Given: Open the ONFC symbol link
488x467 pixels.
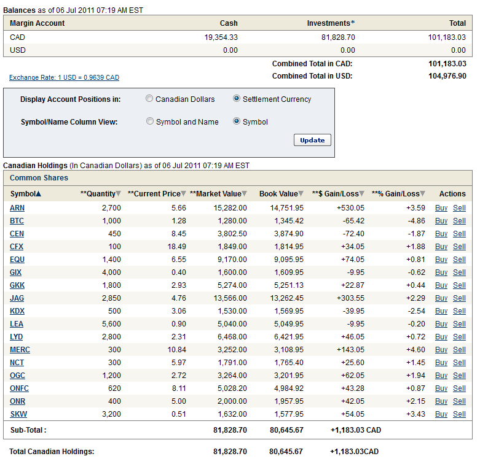Looking at the screenshot, I should tap(19, 388).
